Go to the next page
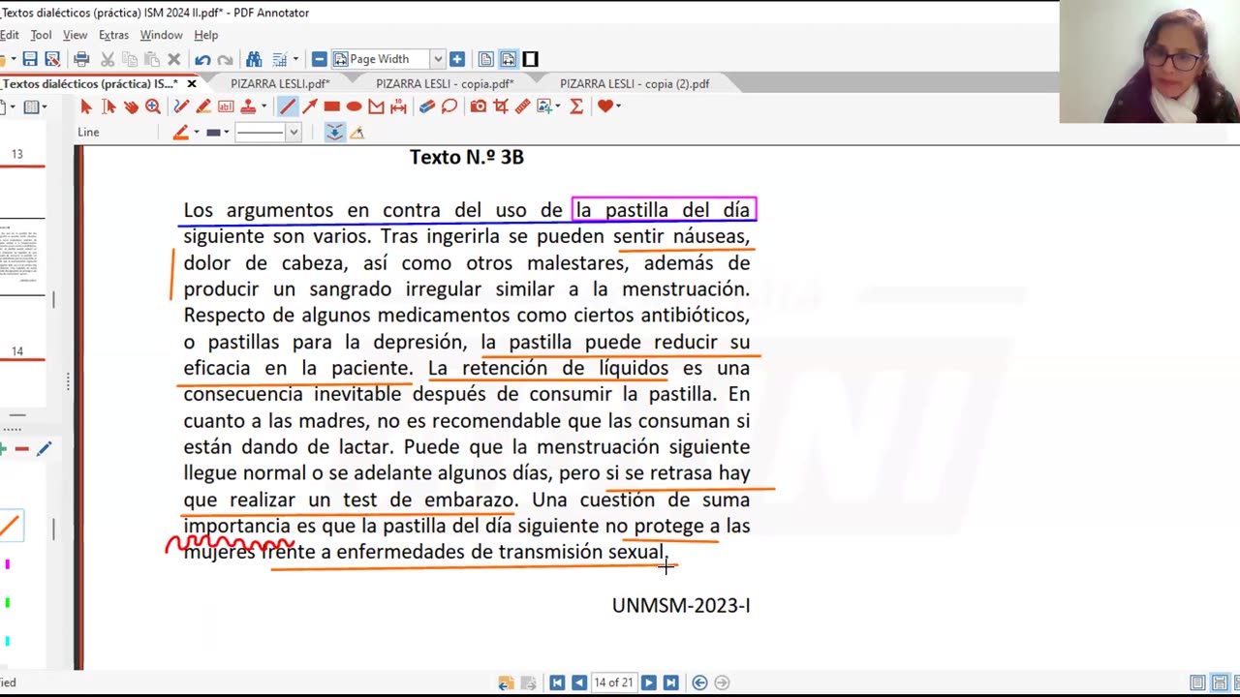 (x=649, y=682)
